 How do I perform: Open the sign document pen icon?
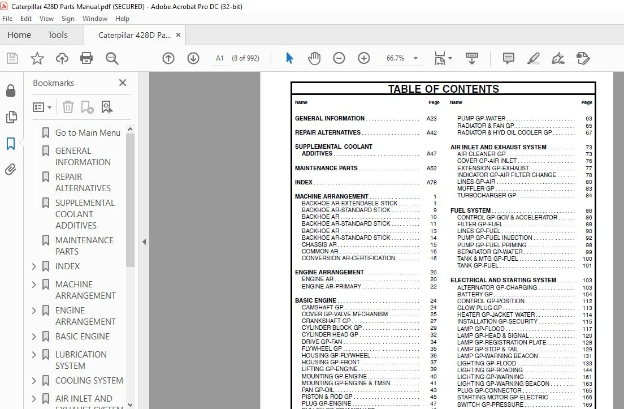click(x=558, y=58)
